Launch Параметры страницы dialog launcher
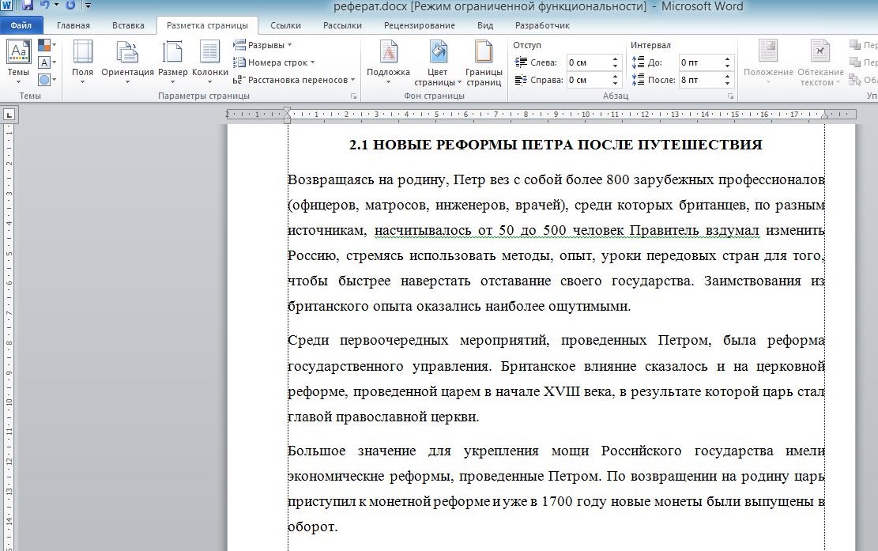 (353, 96)
